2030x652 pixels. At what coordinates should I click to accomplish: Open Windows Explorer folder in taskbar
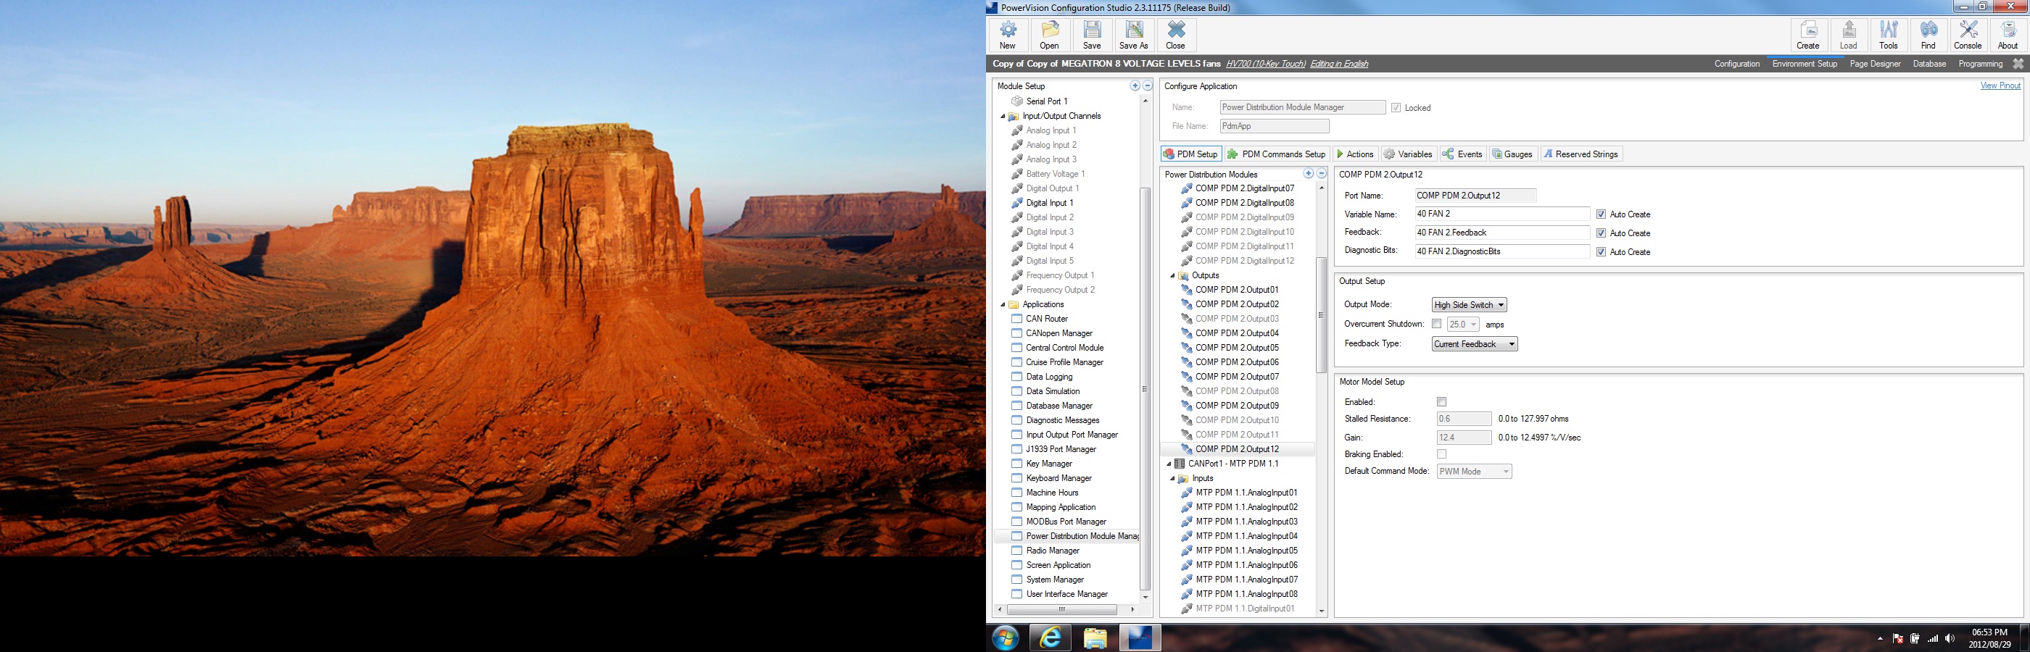pos(1095,637)
